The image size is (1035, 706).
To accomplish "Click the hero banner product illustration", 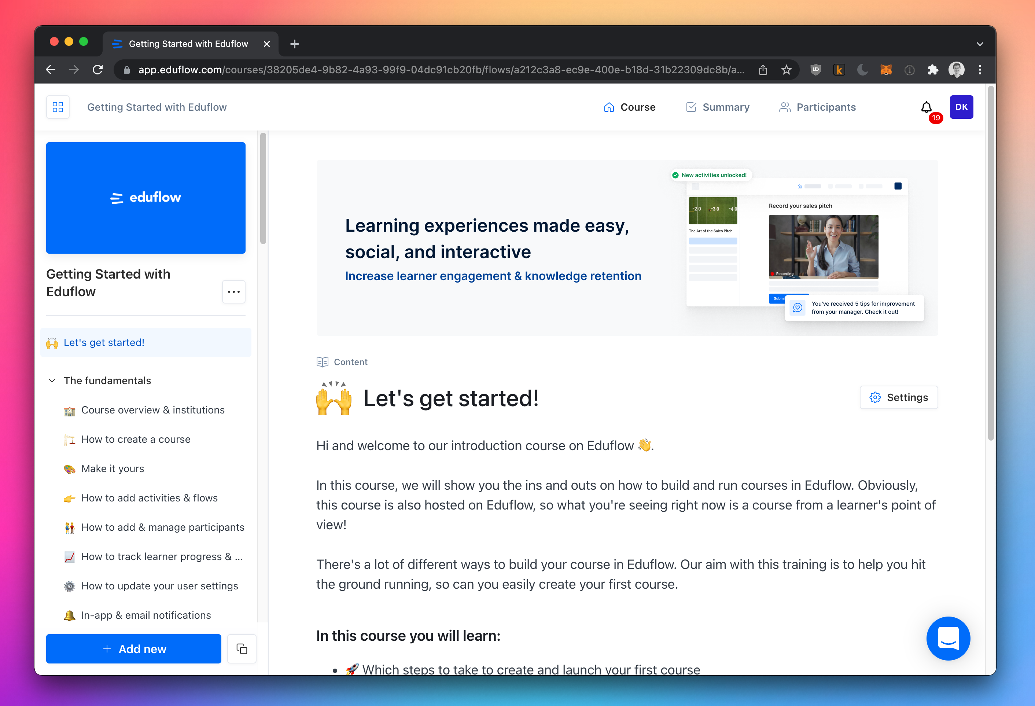I will click(797, 245).
